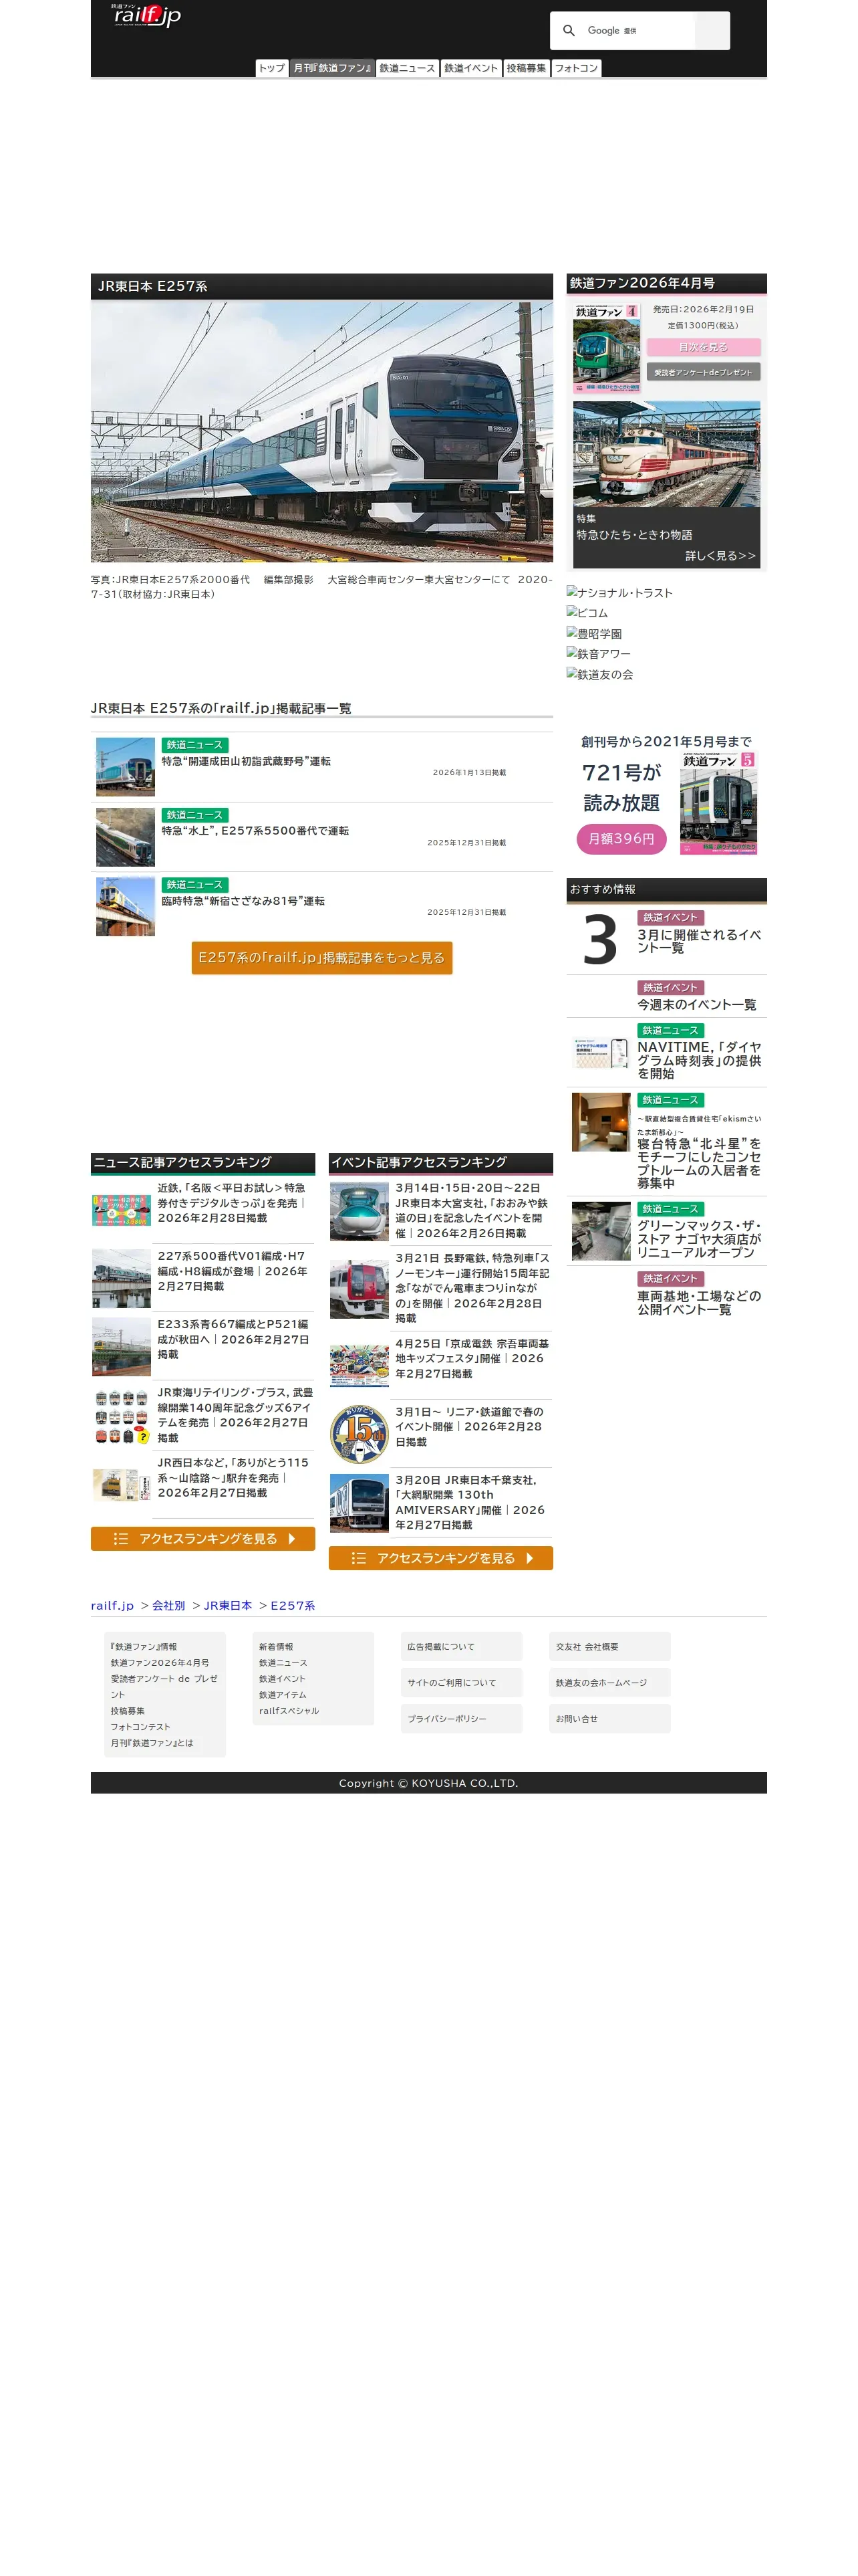Open the 鉄道イベント navigation tab
The image size is (858, 2576).
coord(470,69)
